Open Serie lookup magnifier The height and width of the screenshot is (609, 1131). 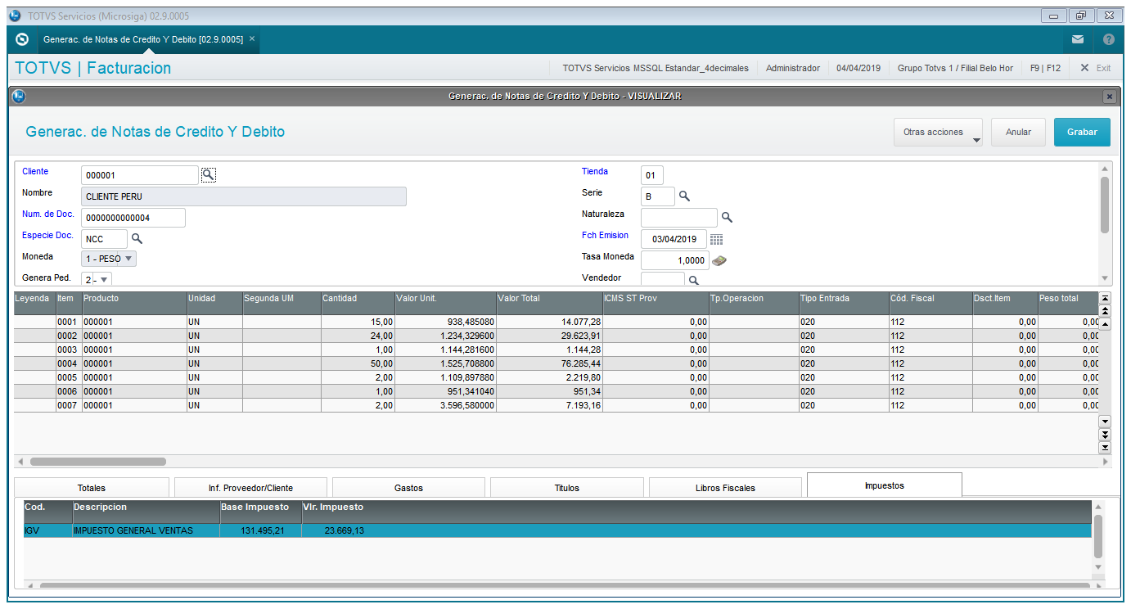[685, 196]
